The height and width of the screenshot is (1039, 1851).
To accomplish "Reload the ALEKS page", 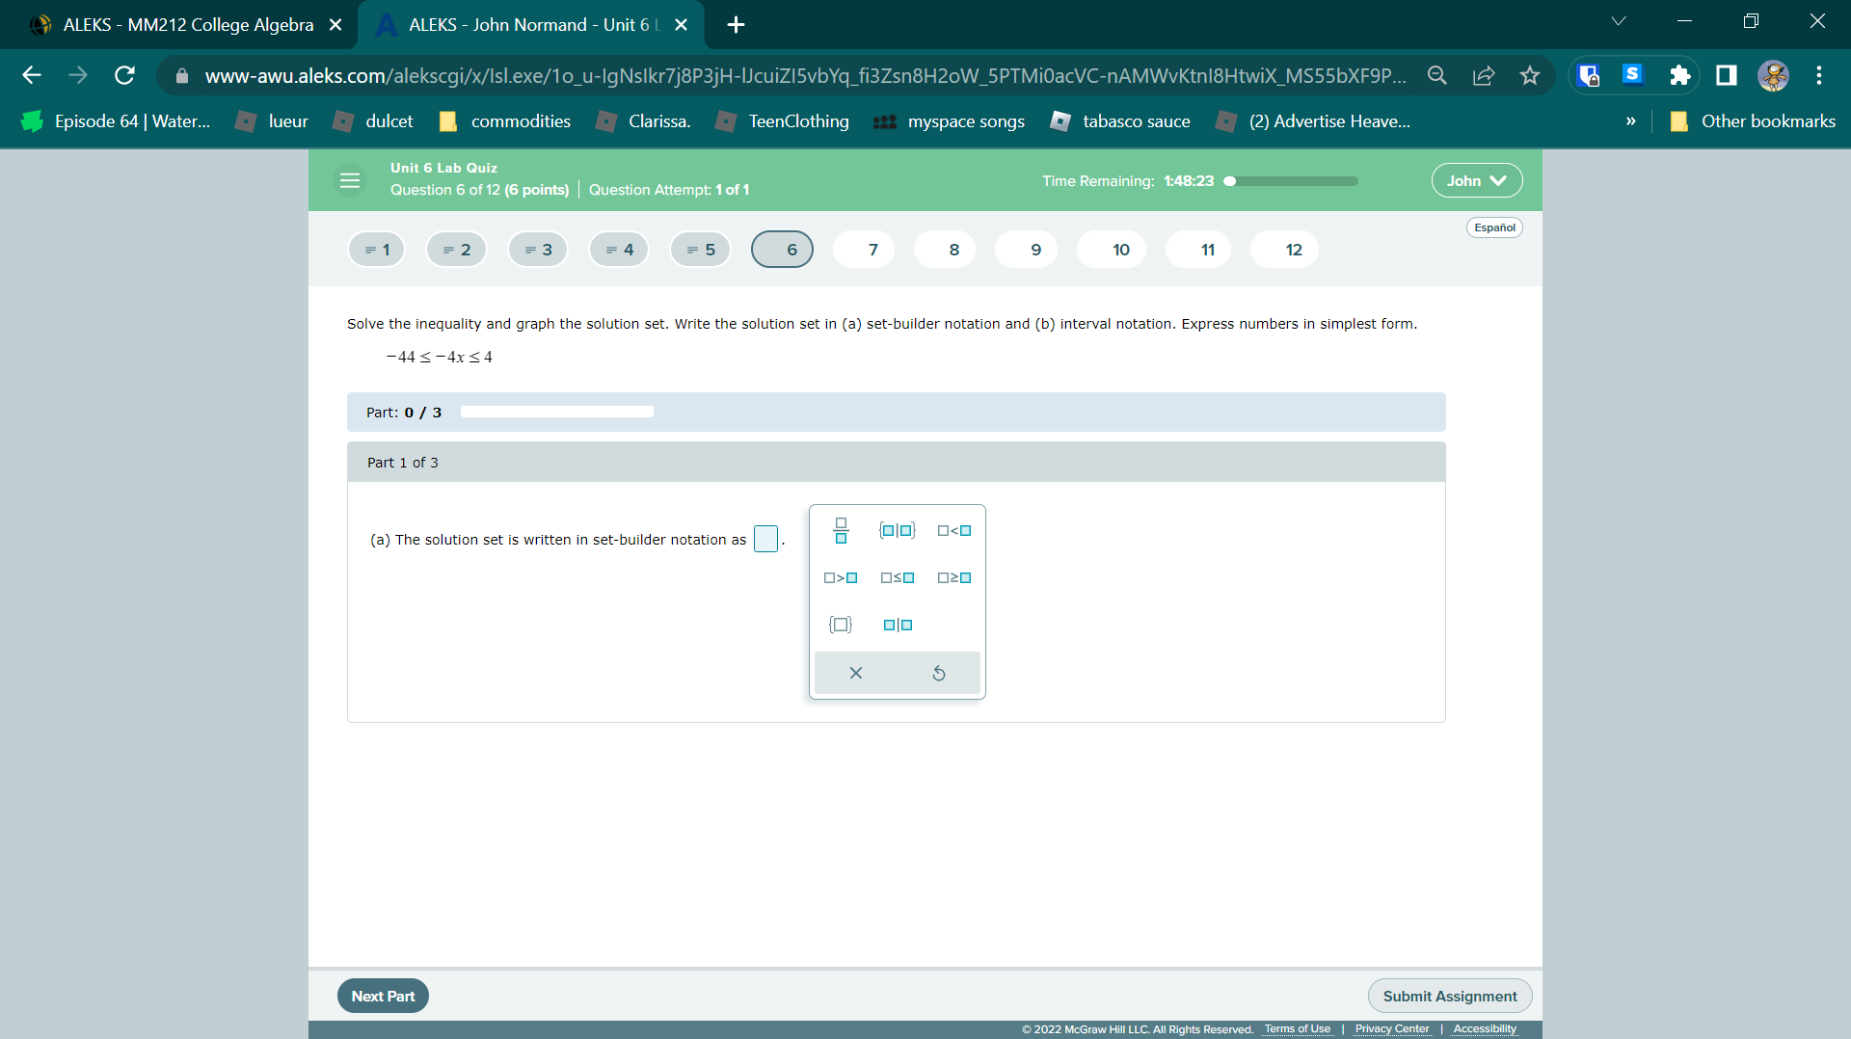I will (x=124, y=75).
